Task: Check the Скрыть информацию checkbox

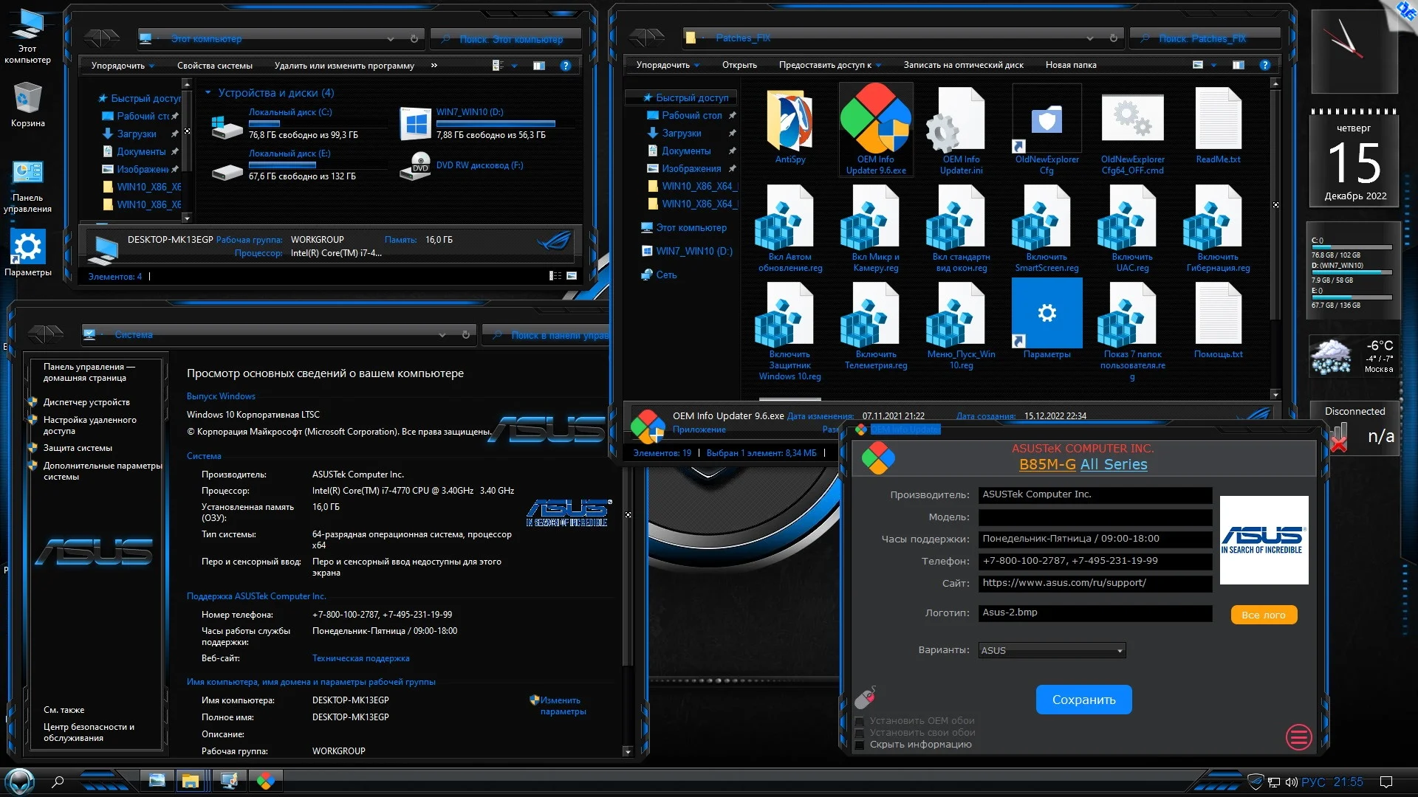Action: tap(860, 745)
